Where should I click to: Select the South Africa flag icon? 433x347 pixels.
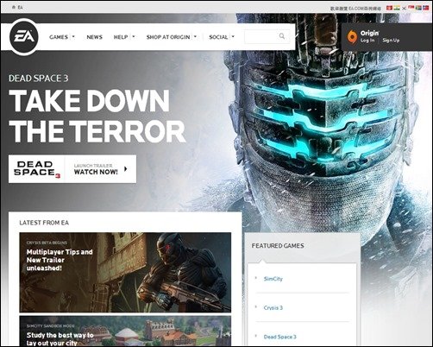pos(418,8)
